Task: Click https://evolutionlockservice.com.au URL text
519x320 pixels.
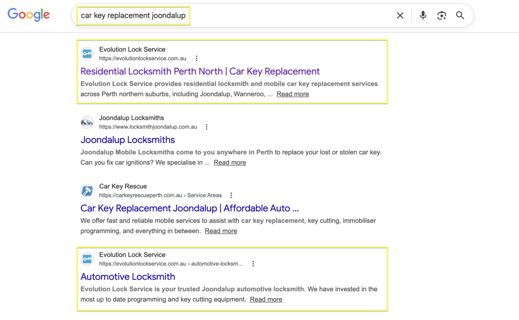Action: [x=142, y=59]
